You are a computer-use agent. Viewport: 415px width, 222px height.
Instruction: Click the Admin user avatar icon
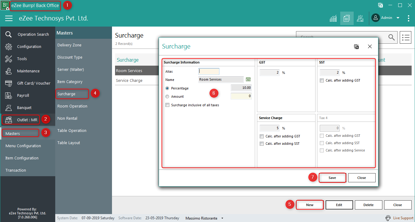[375, 18]
